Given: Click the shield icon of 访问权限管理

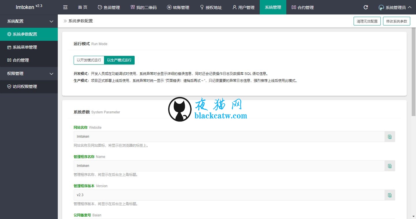Looking at the screenshot, I should click(x=9, y=87).
